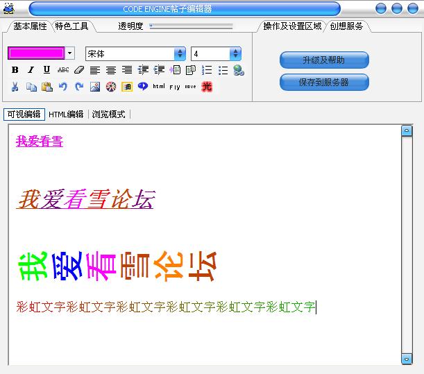Insert a picture
424x374 pixels.
coord(95,87)
